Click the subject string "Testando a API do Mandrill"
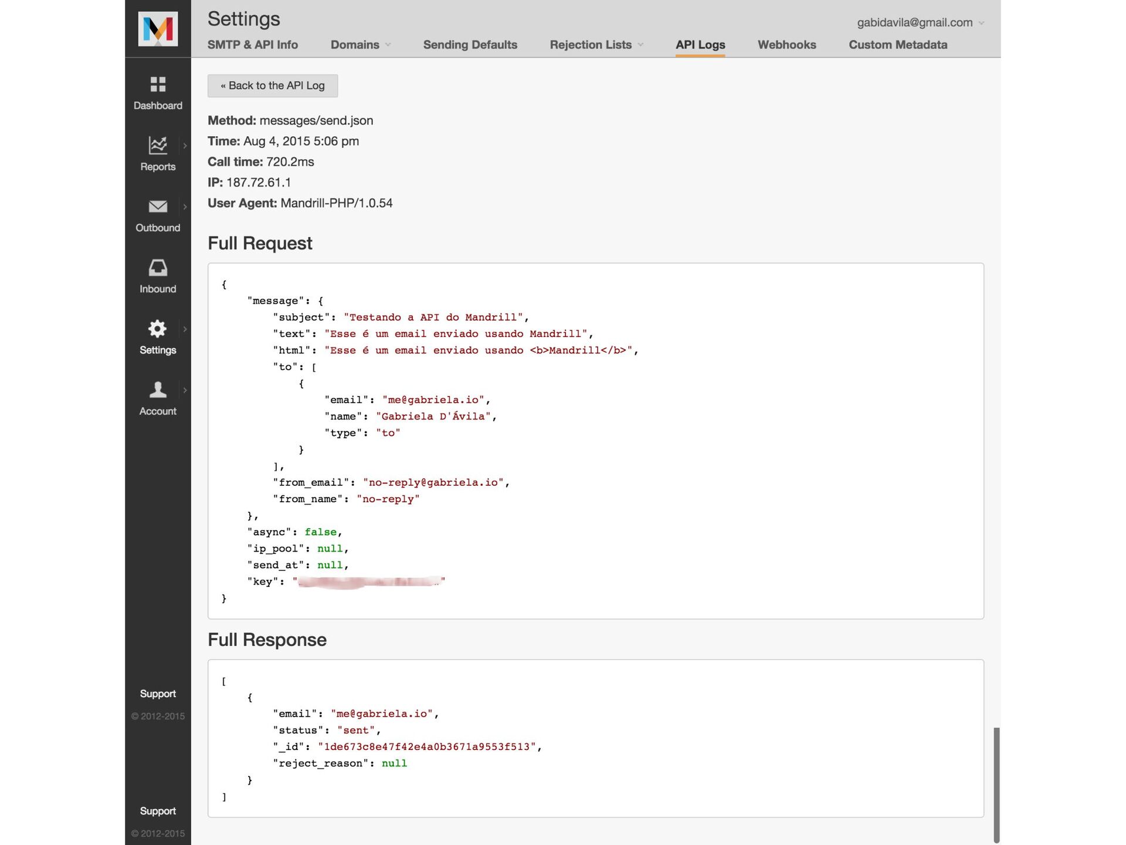This screenshot has height=845, width=1126. point(433,317)
